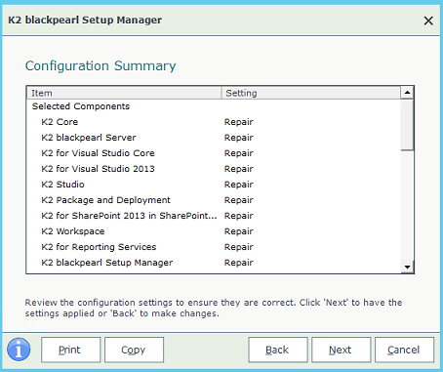
Task: Click the Print button
Action: [x=70, y=350]
